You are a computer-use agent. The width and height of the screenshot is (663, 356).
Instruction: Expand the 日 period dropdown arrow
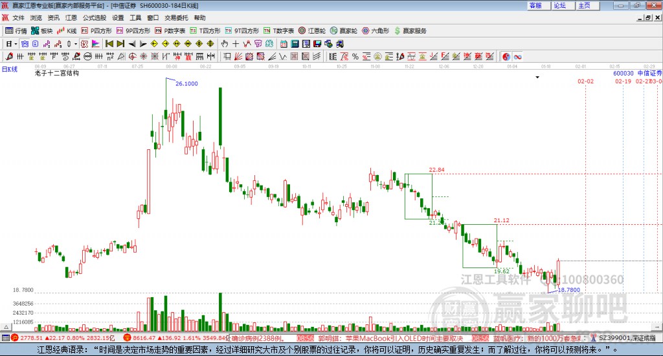point(16,44)
